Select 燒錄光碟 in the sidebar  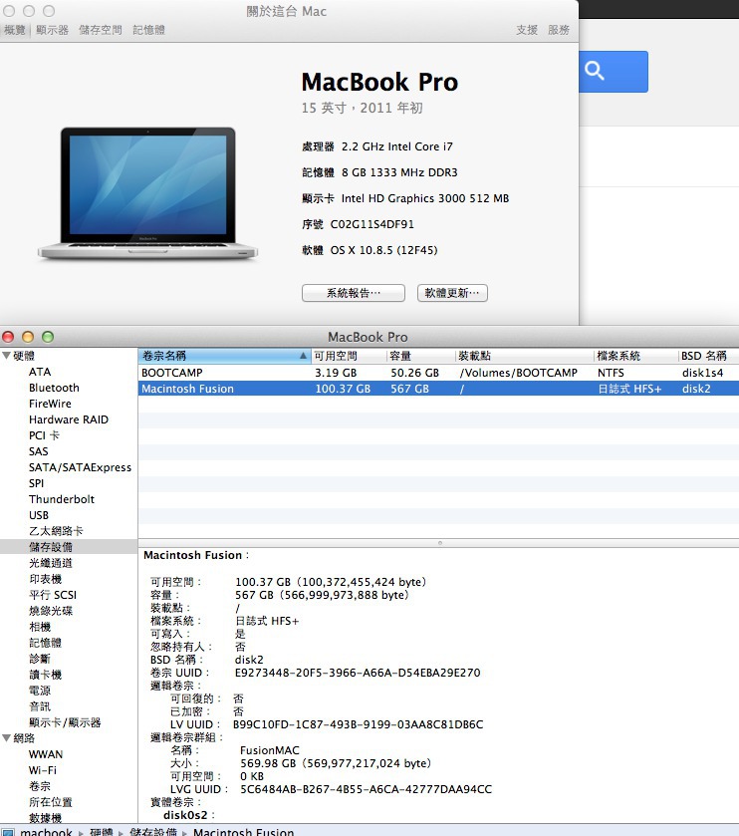[51, 611]
